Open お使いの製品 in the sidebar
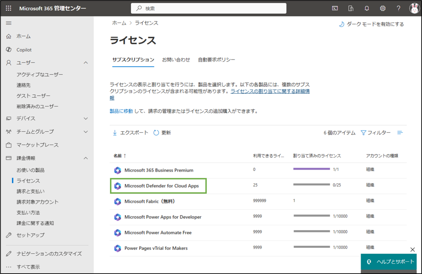 31,170
